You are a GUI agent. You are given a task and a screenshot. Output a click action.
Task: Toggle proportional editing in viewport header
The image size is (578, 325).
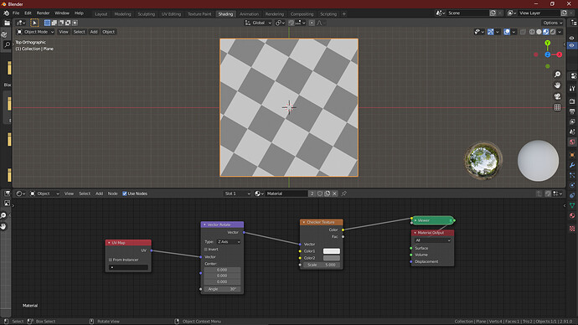312,23
